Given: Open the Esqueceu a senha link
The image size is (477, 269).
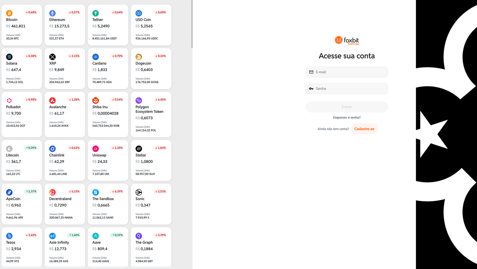Looking at the screenshot, I should [x=347, y=118].
